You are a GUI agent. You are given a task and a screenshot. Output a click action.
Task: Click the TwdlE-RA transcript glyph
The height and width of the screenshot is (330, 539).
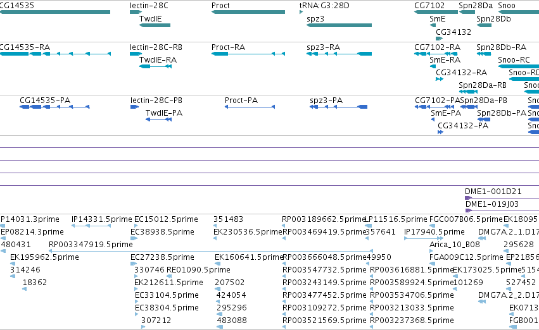155,66
